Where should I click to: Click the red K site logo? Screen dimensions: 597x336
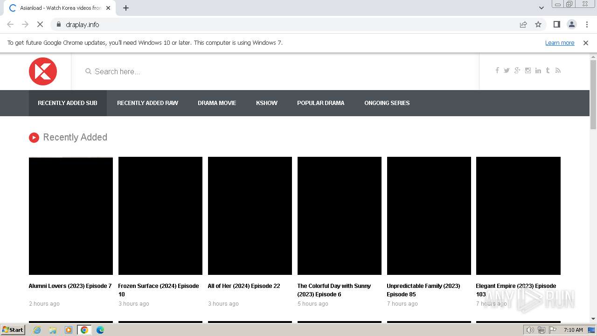[43, 71]
